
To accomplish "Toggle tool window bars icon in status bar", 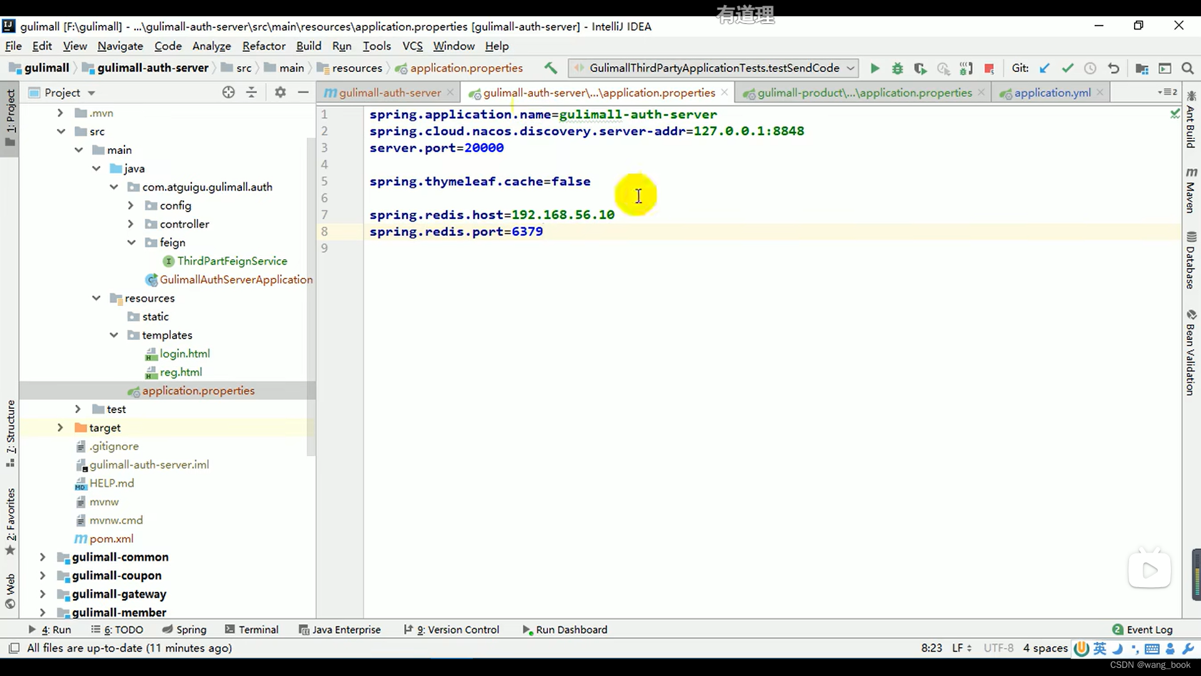I will tap(14, 648).
